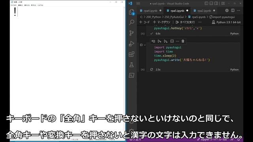Toggle the bottom panel visibility
Screen dimensions: 253x142
point(211,4)
